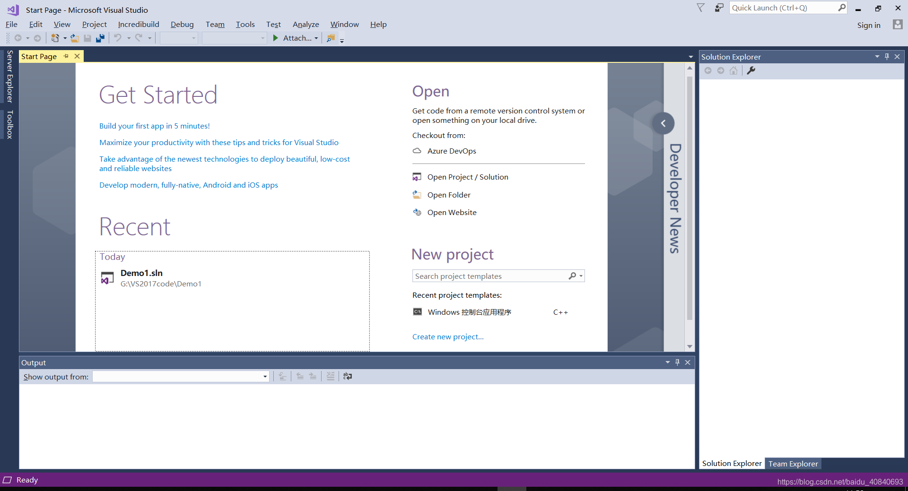The height and width of the screenshot is (491, 908).
Task: Expand the Redo history dropdown arrow
Action: [x=149, y=38]
